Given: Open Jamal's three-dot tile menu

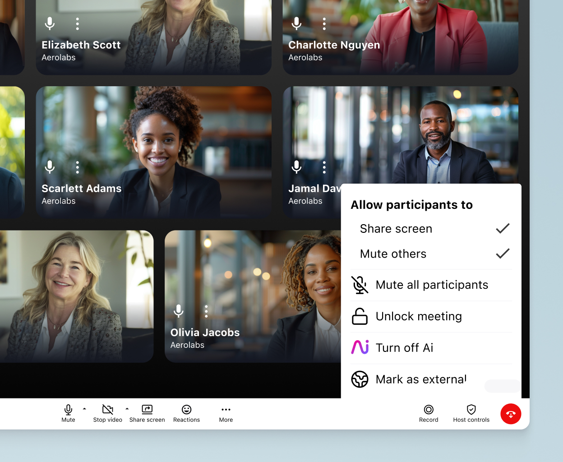Looking at the screenshot, I should tap(324, 166).
